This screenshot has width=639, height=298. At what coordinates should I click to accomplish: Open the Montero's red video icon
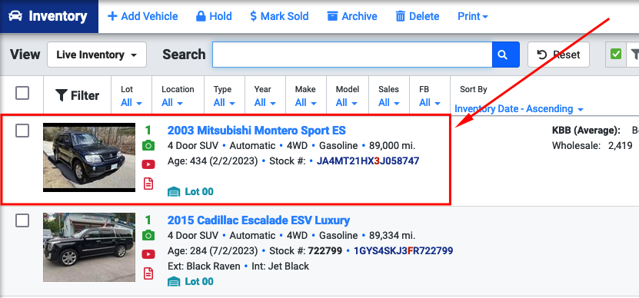click(x=148, y=164)
